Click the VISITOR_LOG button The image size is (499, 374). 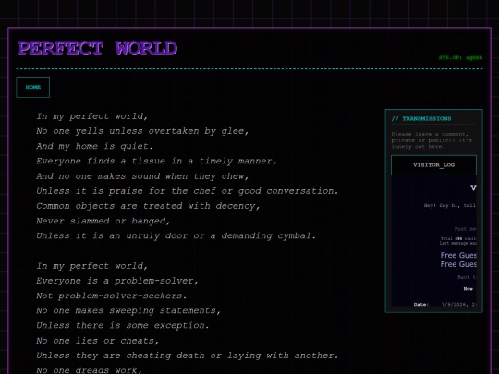(433, 165)
